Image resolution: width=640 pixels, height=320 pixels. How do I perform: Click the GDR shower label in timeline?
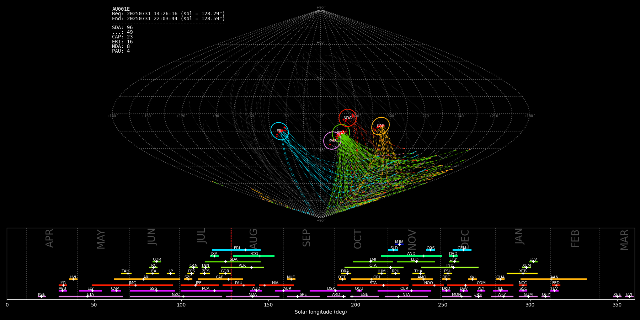pos(225,271)
